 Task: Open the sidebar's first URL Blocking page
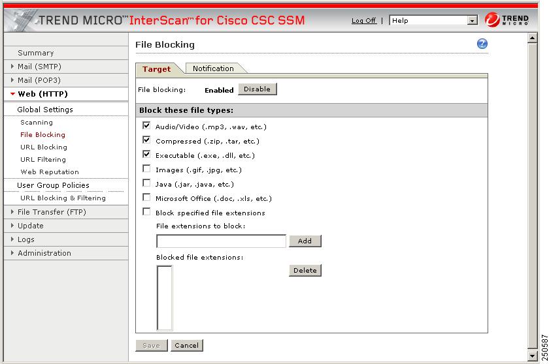(44, 147)
